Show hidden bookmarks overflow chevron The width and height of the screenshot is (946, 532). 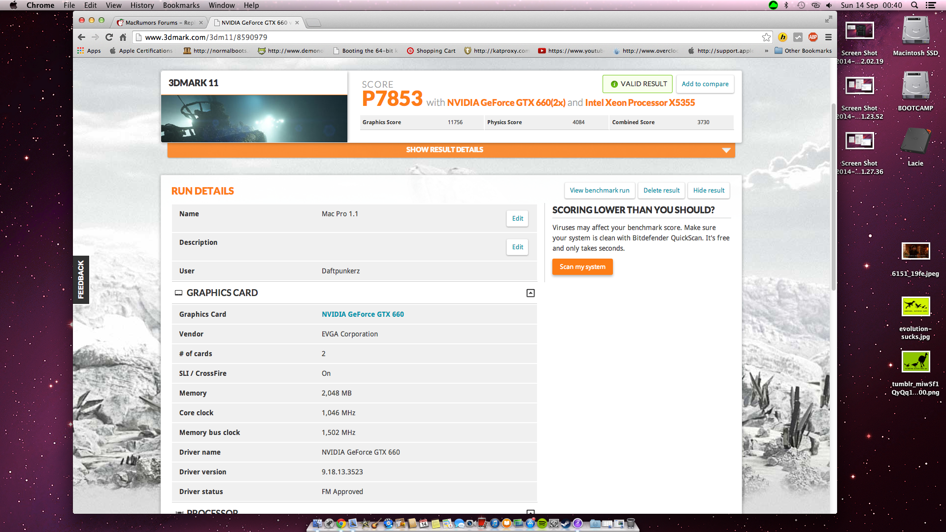766,51
